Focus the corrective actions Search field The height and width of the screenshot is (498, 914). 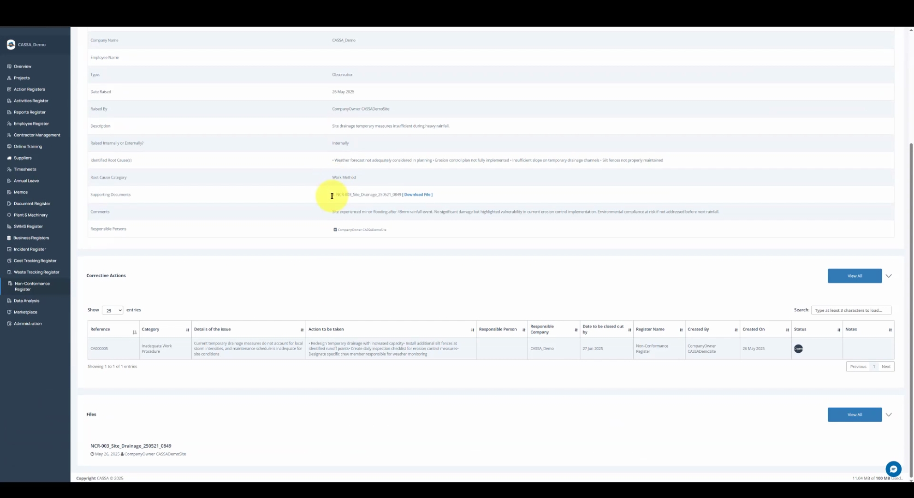(851, 310)
